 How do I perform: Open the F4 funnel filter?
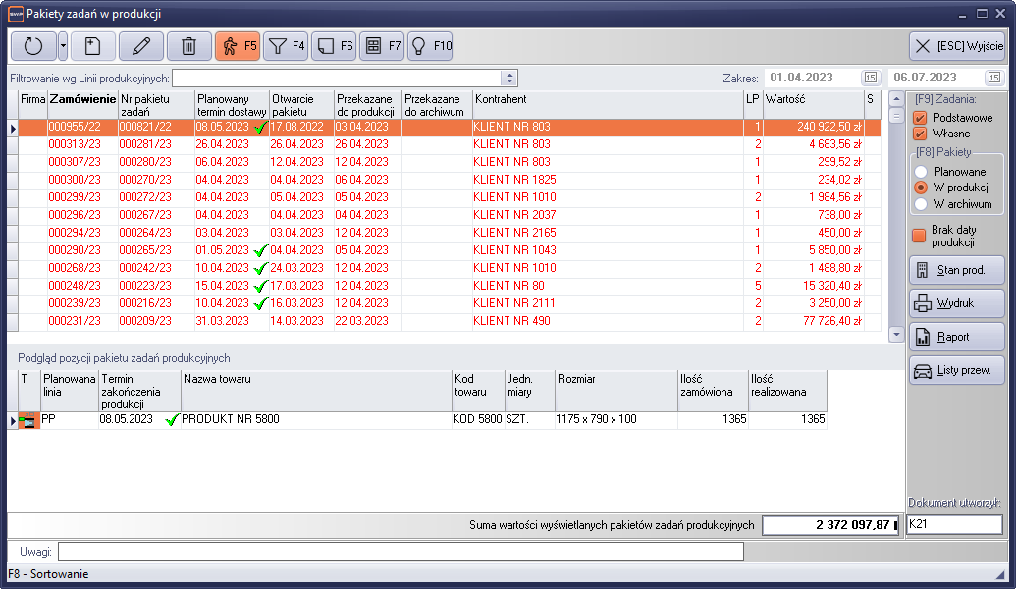287,46
